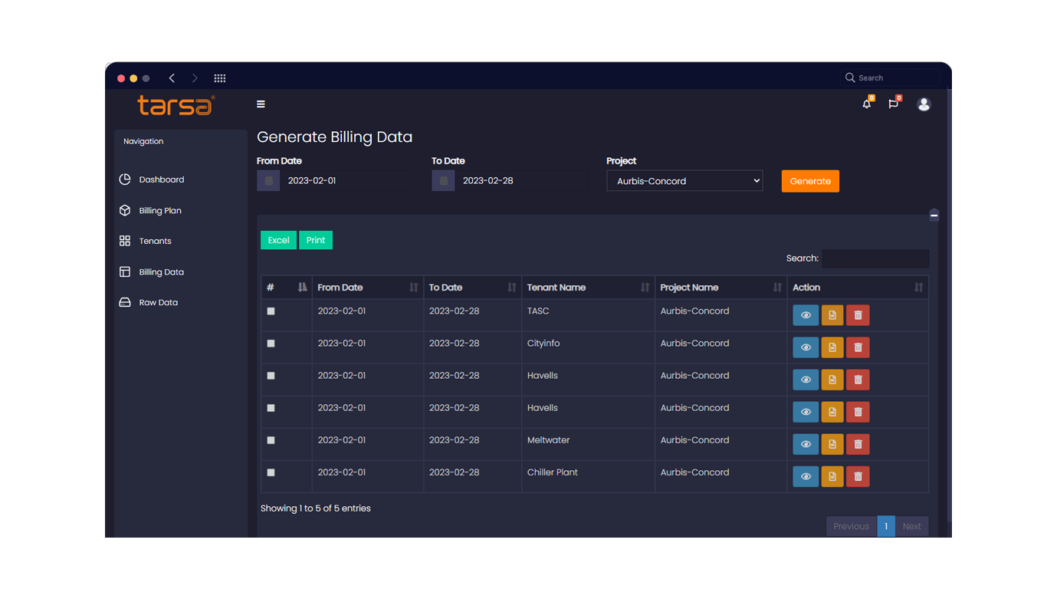Click the table Search input field
Viewport: 1047px width, 589px height.
[875, 258]
